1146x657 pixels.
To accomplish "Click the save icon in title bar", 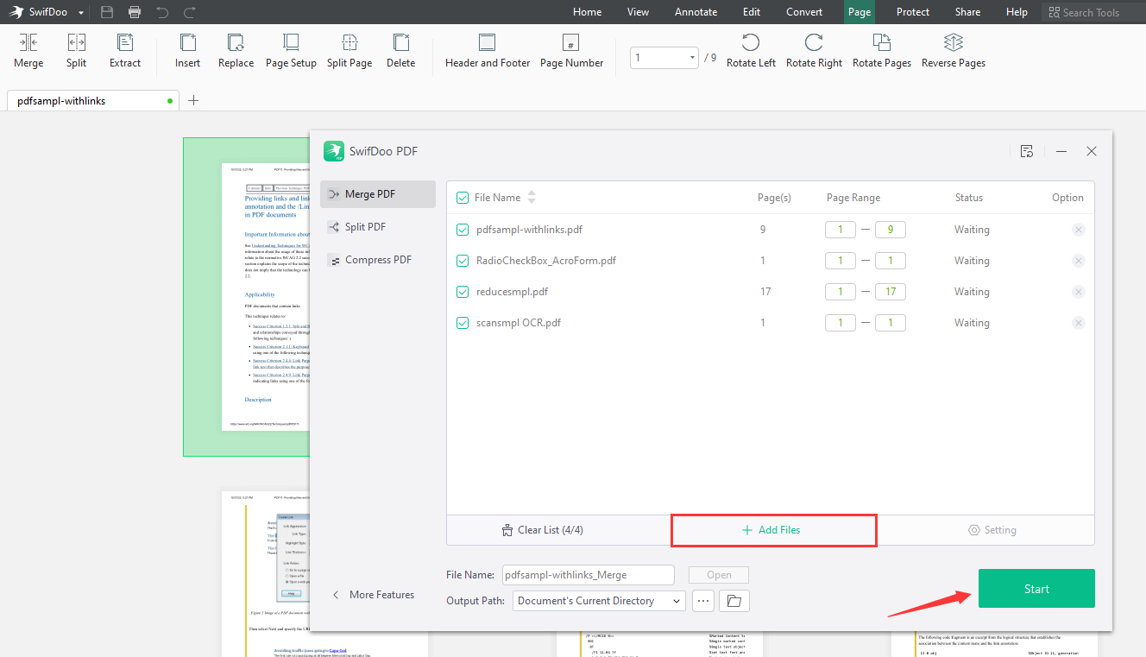I will [107, 12].
